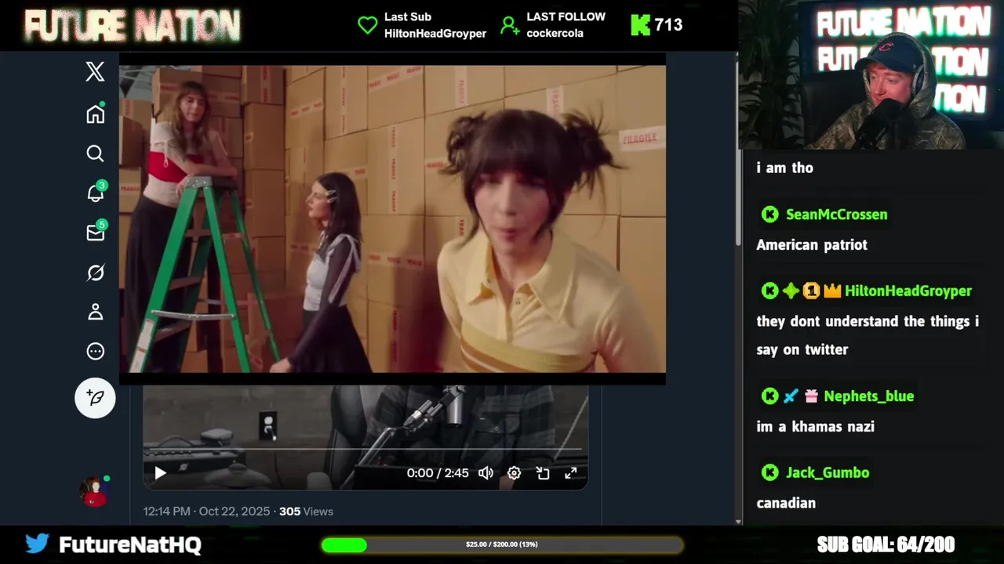1004x564 pixels.
Task: Click HiltonHeadGroyper under Last Sub
Action: [435, 33]
